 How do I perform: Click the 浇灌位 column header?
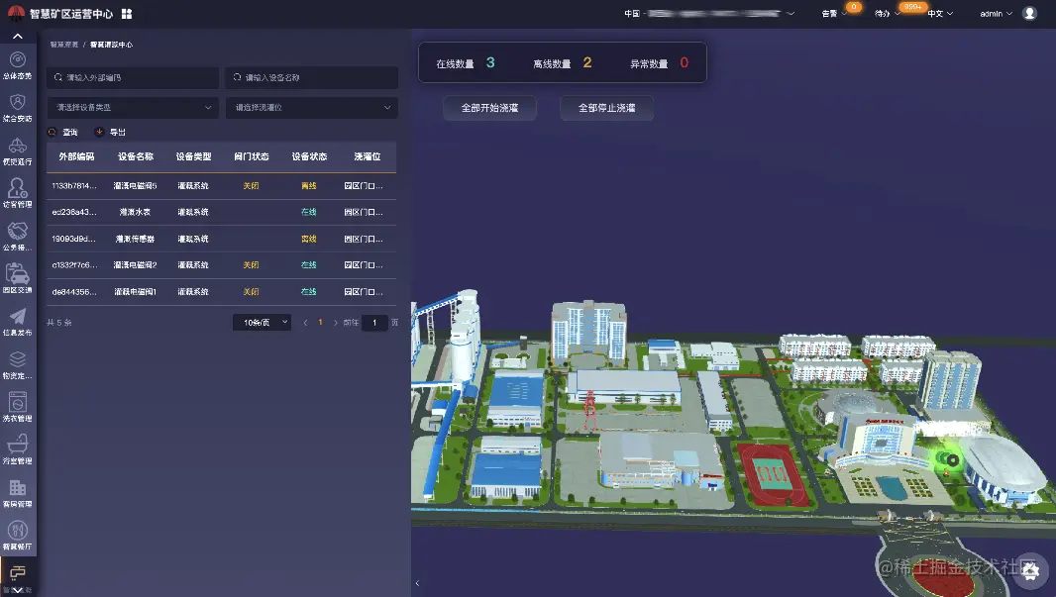368,156
